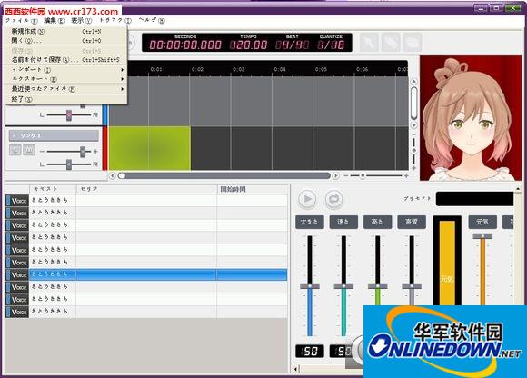Viewport: 527px width, 378px height.
Task: Expand the インポート submenu
Action: tap(65, 70)
